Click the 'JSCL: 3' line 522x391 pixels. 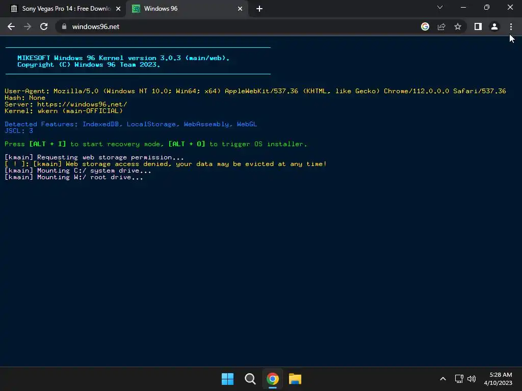click(19, 131)
